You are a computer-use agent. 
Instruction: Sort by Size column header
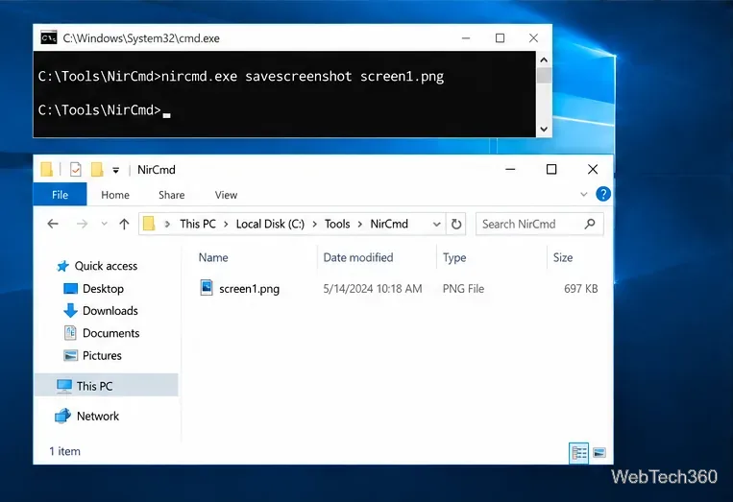[563, 258]
